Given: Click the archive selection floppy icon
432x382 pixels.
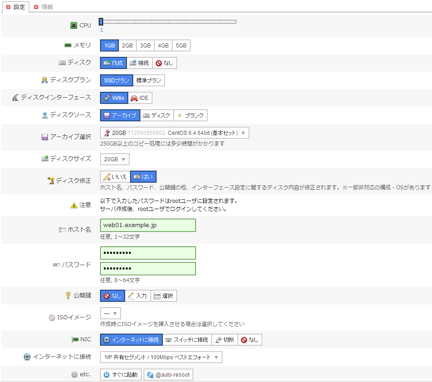Looking at the screenshot, I should click(45, 137).
